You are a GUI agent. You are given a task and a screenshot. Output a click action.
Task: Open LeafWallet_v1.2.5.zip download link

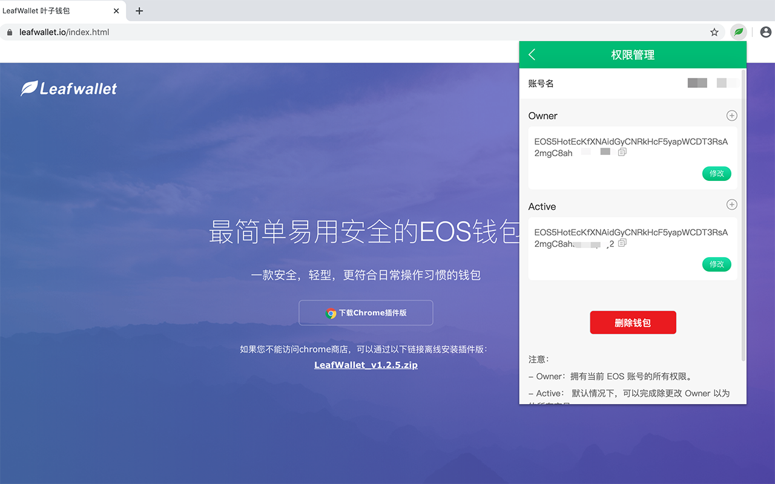(x=366, y=365)
